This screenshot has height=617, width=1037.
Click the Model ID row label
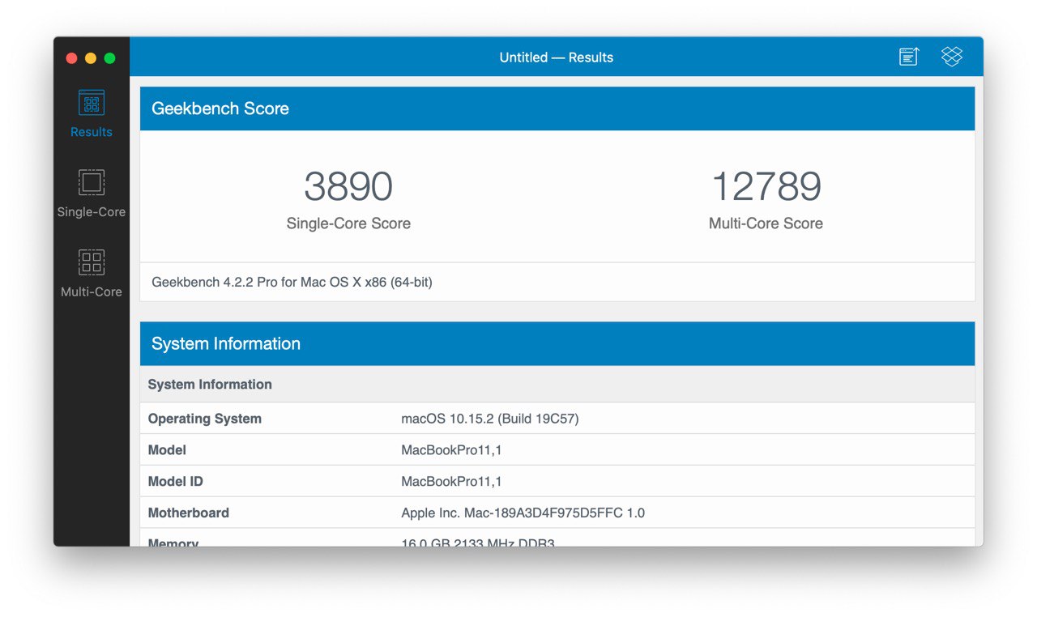click(x=176, y=482)
